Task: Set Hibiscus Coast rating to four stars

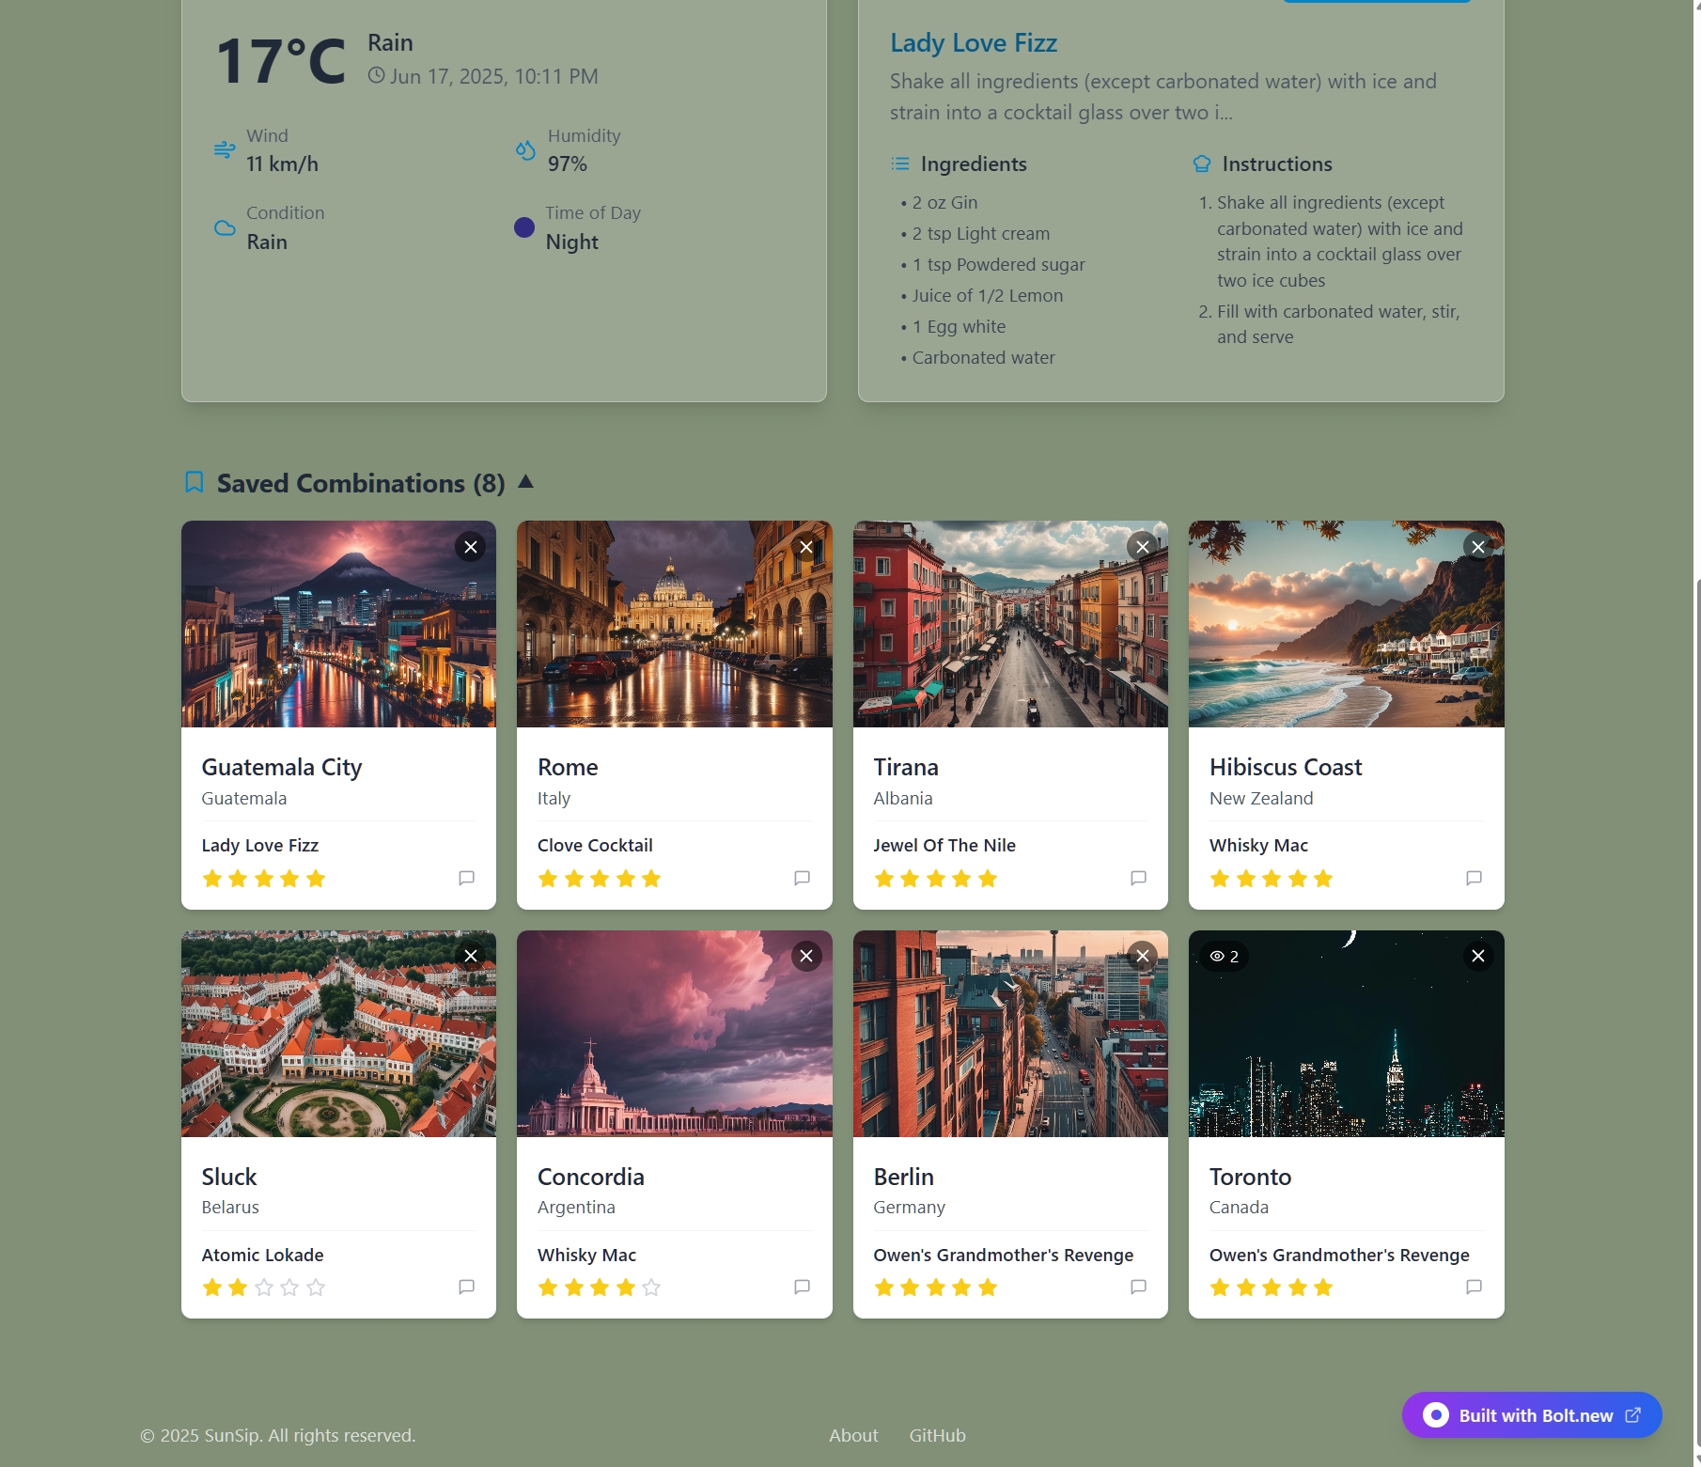Action: [x=1298, y=879]
